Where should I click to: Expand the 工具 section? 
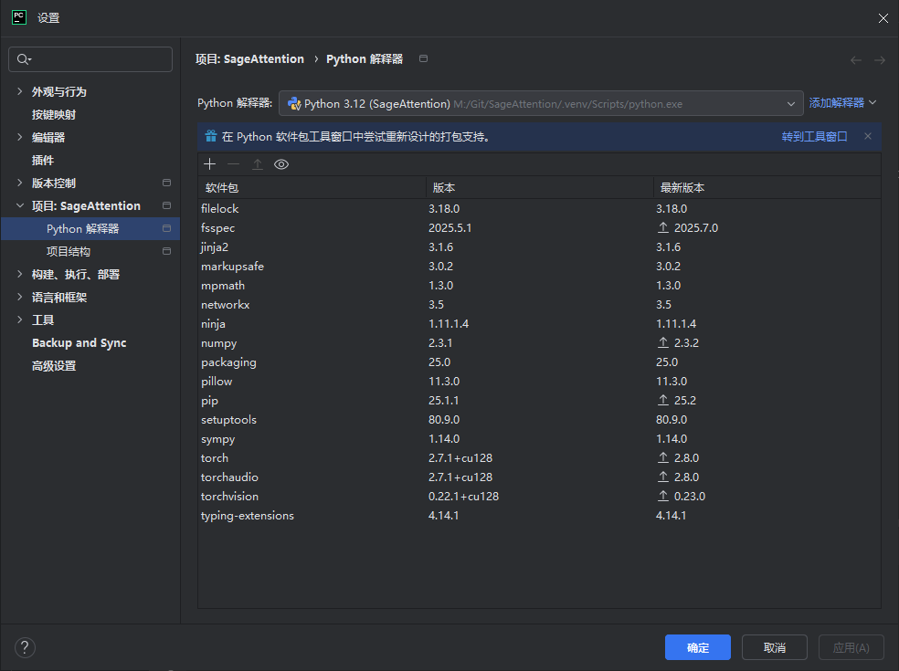click(20, 320)
